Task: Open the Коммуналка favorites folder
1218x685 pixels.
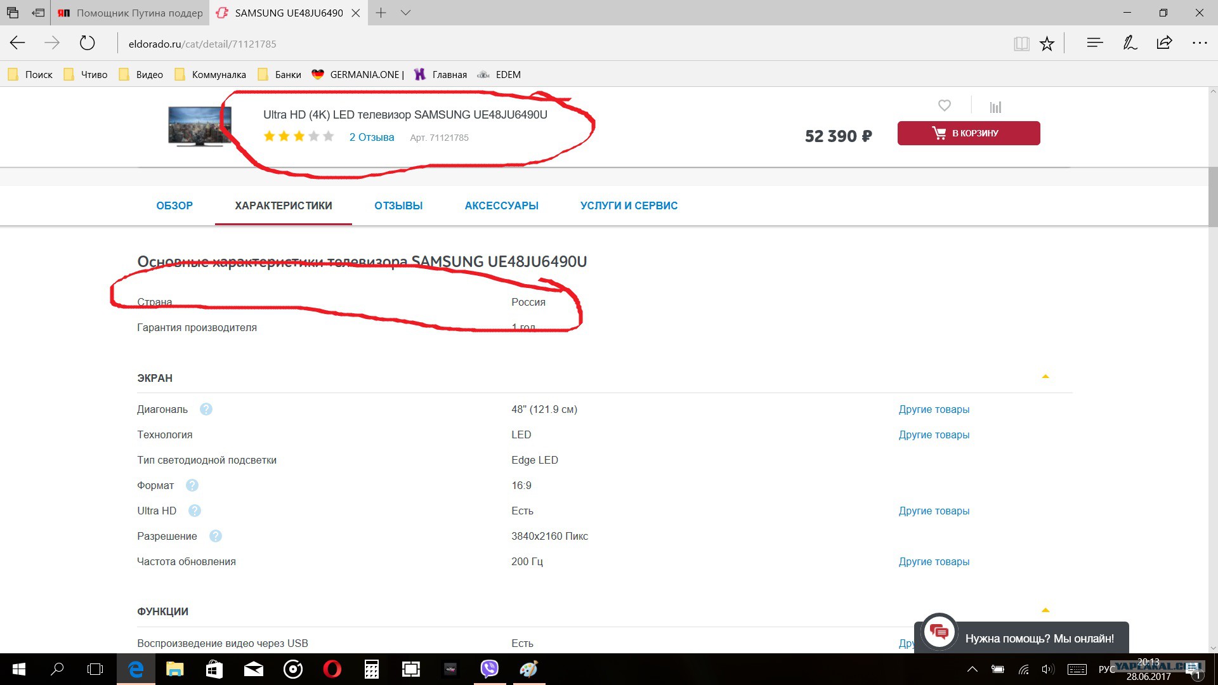Action: (x=211, y=75)
